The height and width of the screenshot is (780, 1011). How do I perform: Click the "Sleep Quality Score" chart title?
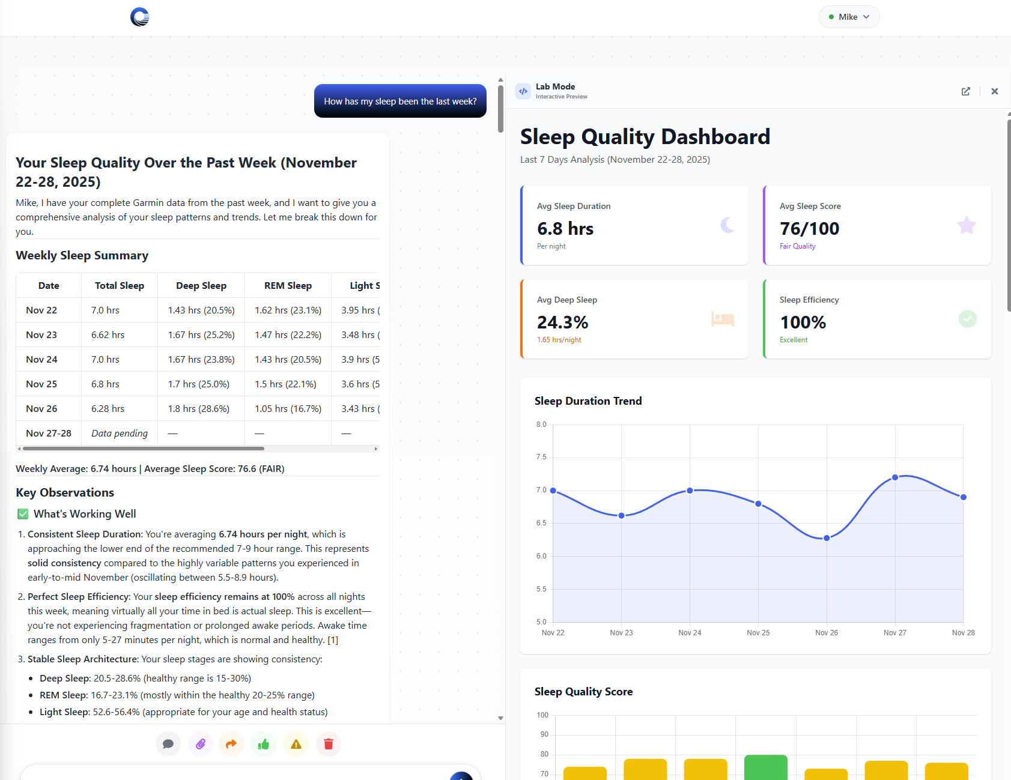(584, 692)
